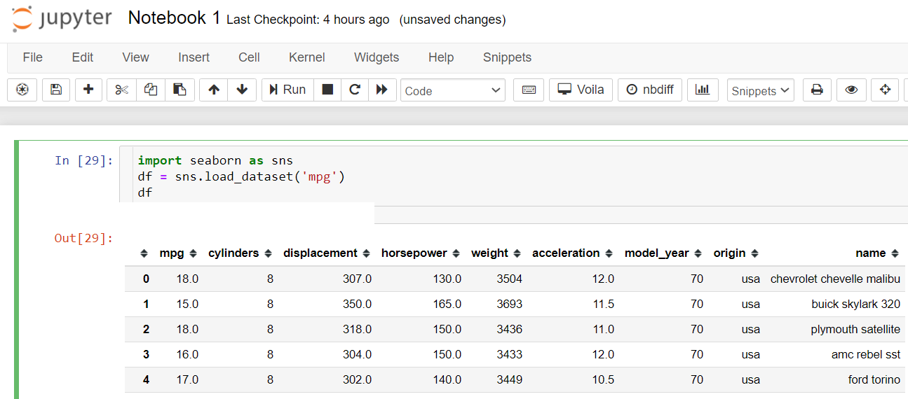The width and height of the screenshot is (908, 399).
Task: Click the save and checkpoint icon
Action: [56, 90]
